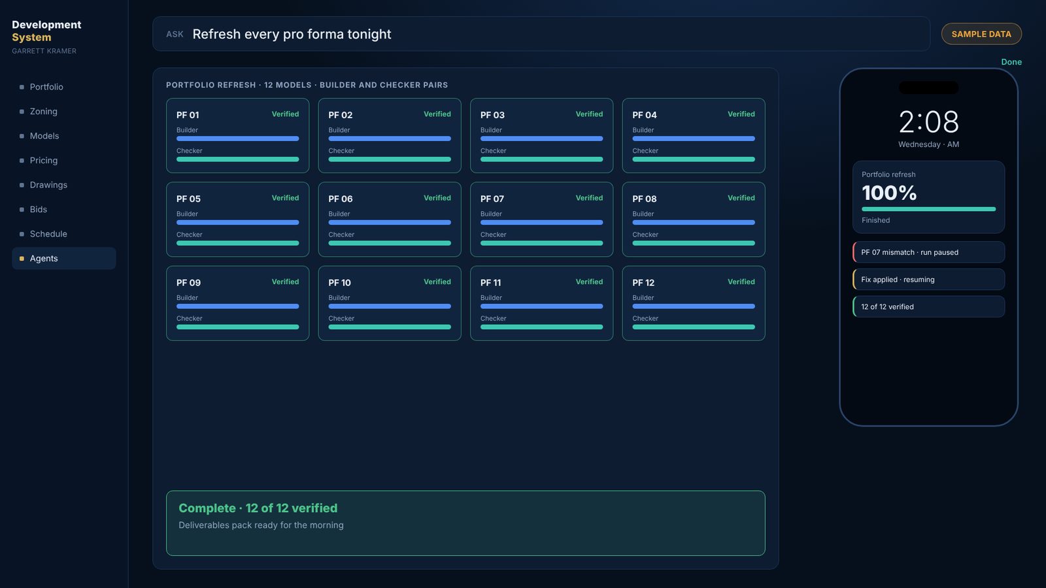Open the Bids section
The width and height of the screenshot is (1046, 588).
click(x=63, y=210)
